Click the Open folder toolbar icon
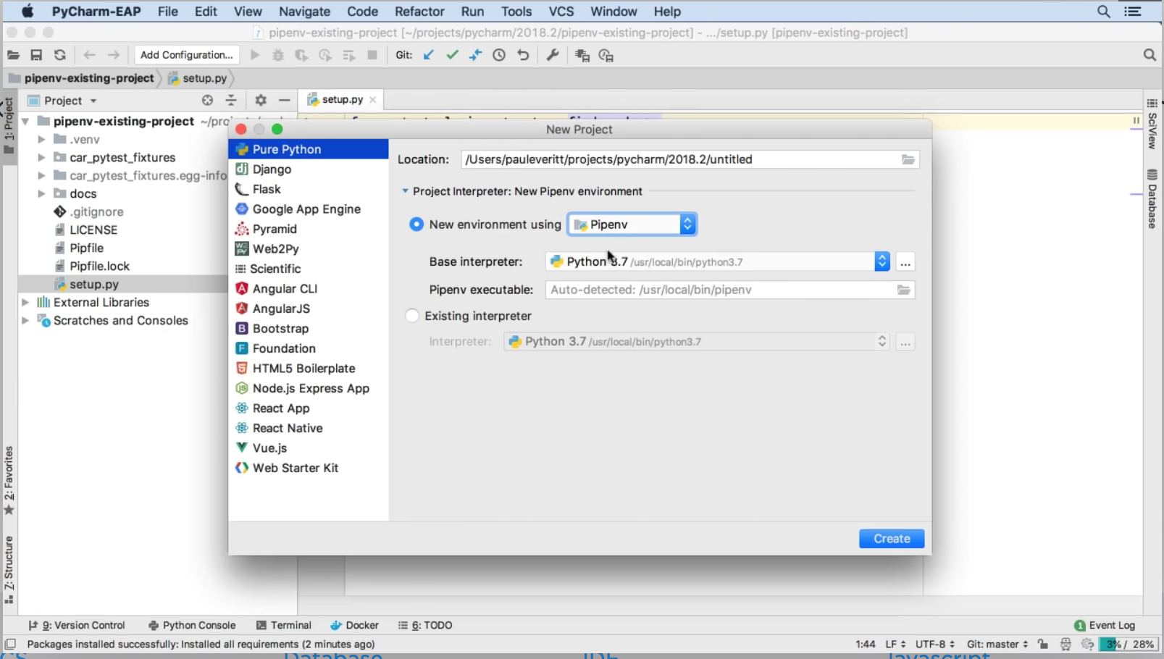The image size is (1164, 659). tap(13, 55)
